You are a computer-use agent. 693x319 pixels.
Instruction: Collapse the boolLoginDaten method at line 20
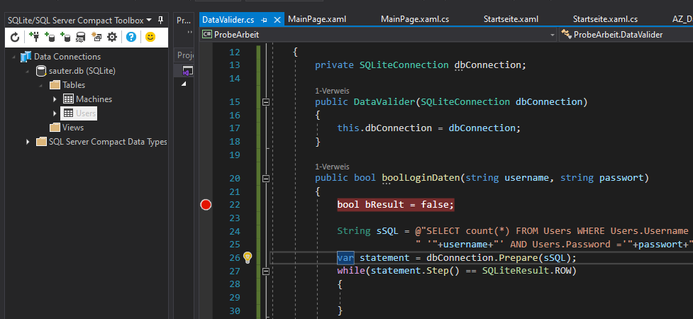[266, 179]
